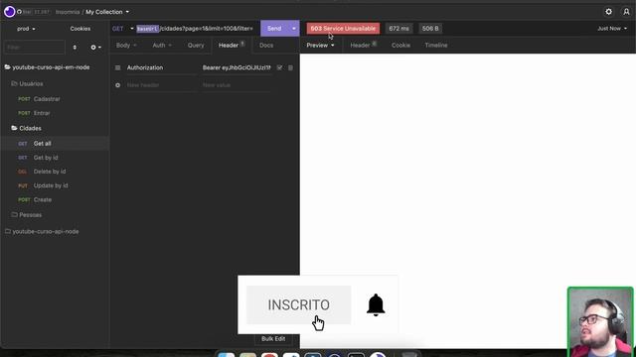Open the sidebar create/settings gear menu

coord(95,48)
